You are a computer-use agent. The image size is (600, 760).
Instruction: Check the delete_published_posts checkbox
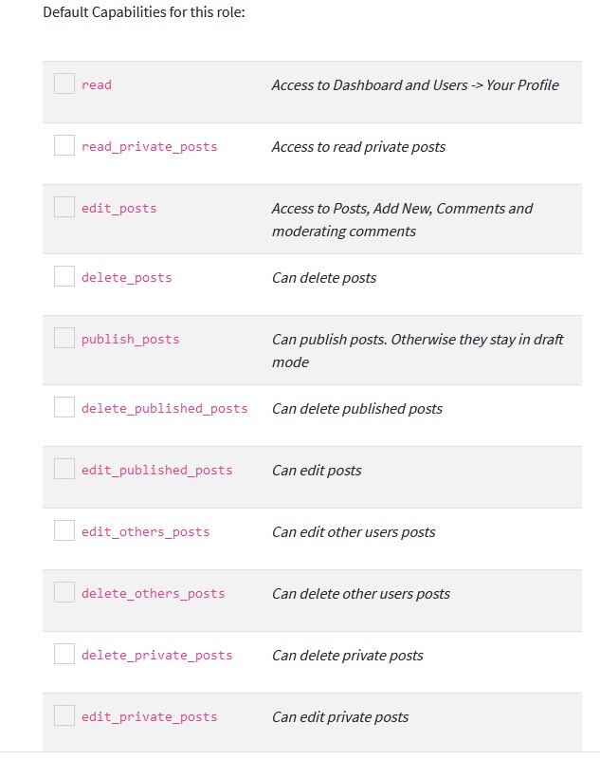coord(64,407)
